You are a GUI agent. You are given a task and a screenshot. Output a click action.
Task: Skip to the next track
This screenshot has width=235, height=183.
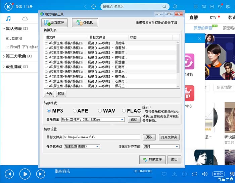pos(40,174)
